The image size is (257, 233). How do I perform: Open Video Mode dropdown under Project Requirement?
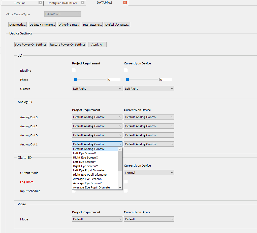pyautogui.click(x=97, y=219)
